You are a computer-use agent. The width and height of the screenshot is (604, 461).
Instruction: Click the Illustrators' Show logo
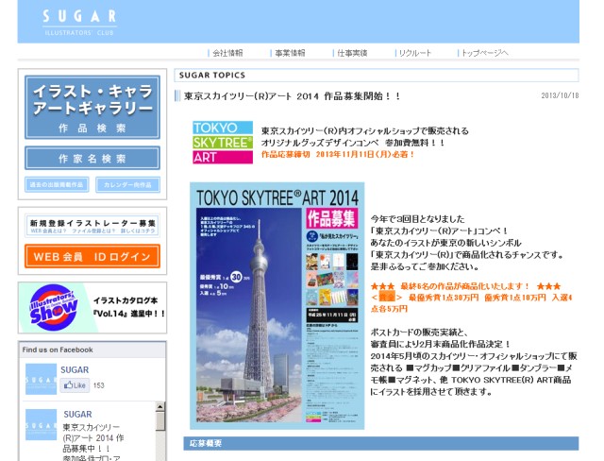pos(54,308)
